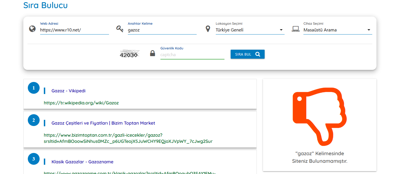
Task: Open the Cihaz Seçimi dropdown
Action: [x=338, y=30]
